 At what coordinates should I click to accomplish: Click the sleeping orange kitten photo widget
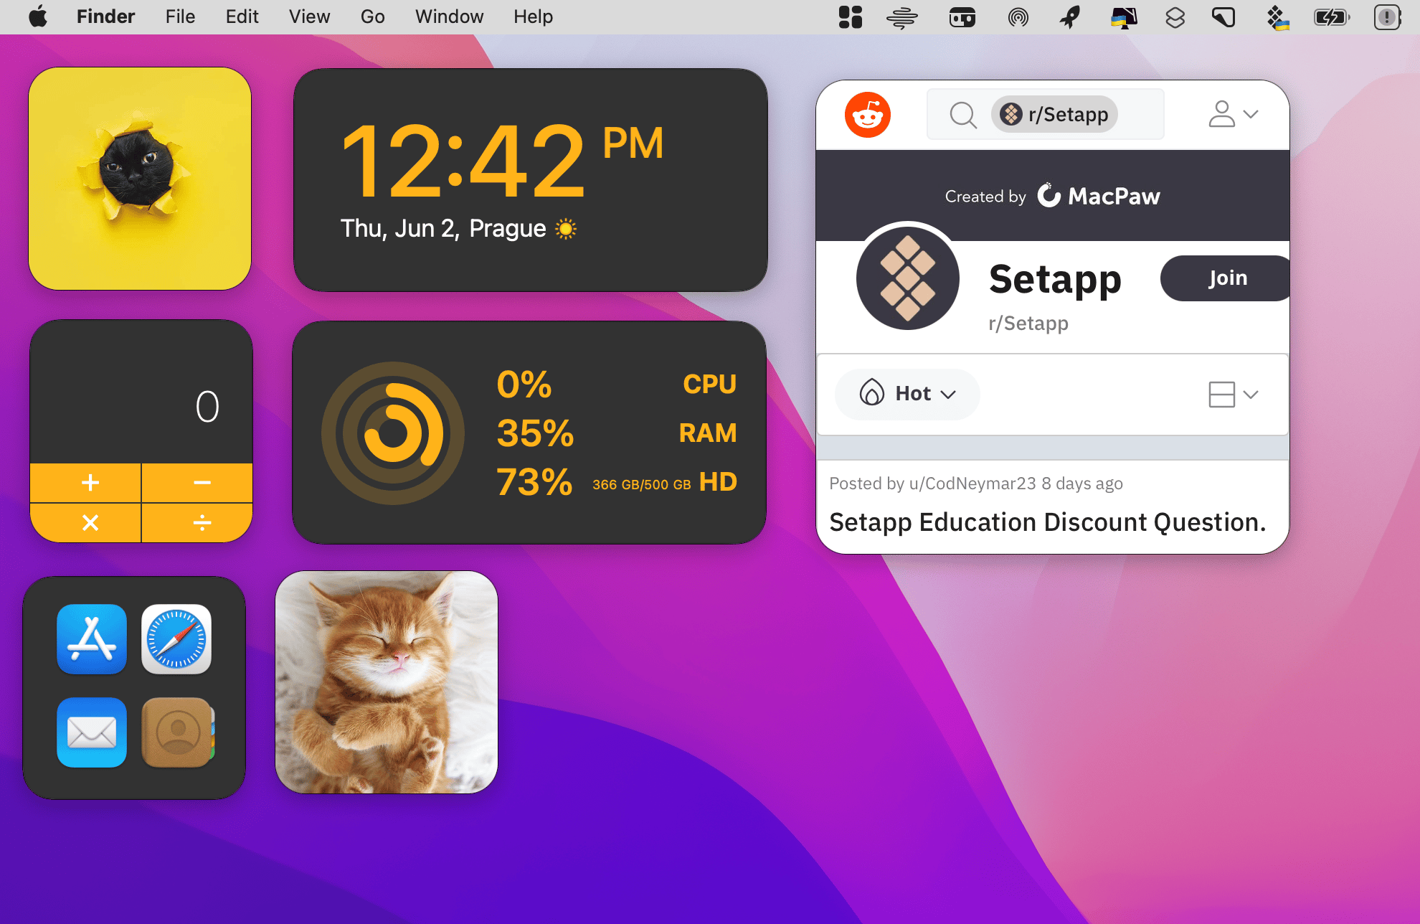click(387, 682)
